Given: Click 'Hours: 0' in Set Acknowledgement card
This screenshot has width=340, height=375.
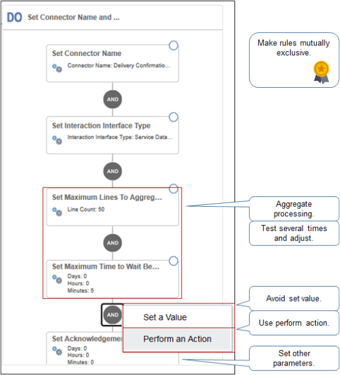Looking at the screenshot, I should (79, 355).
